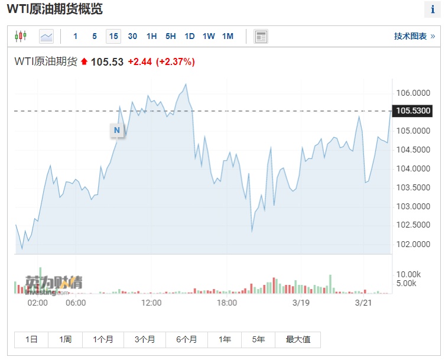Select the 1周 range button
The height and width of the screenshot is (360, 445).
coord(65,339)
